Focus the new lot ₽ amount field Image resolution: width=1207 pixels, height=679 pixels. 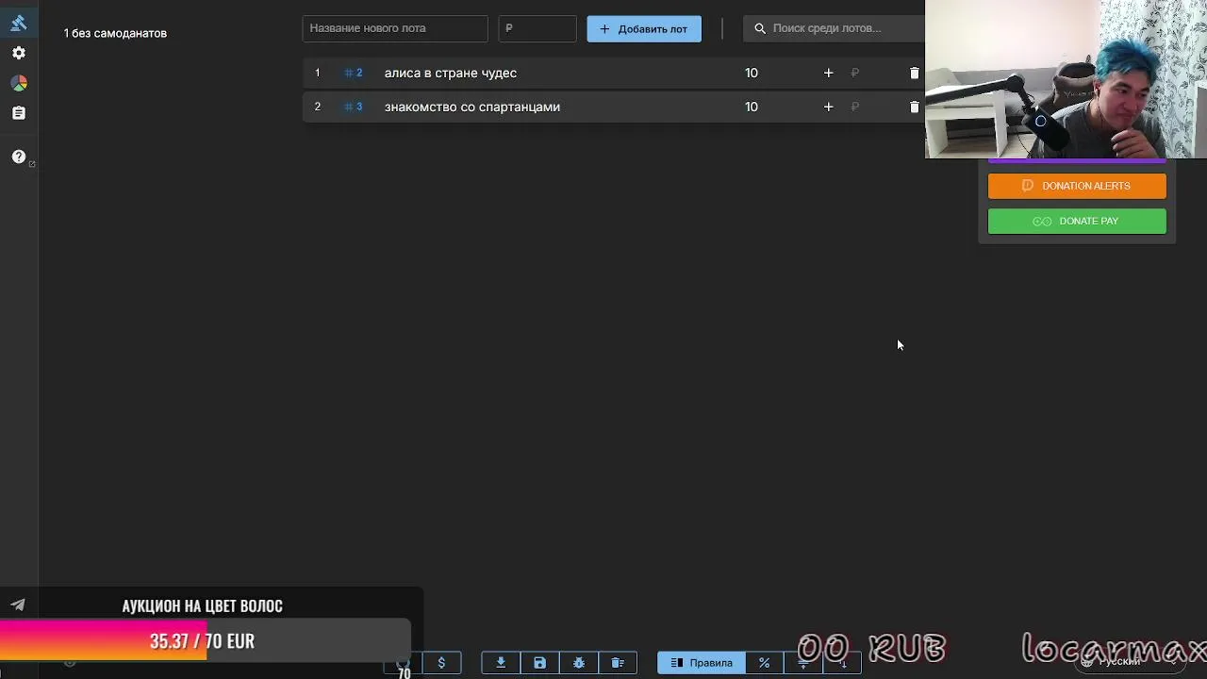point(537,28)
